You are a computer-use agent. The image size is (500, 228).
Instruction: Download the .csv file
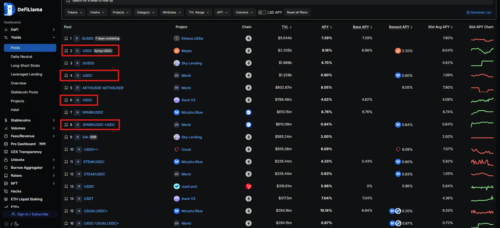pos(479,12)
